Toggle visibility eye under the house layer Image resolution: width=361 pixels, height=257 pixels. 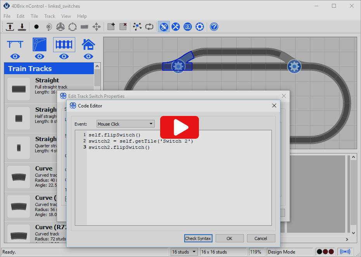point(88,56)
